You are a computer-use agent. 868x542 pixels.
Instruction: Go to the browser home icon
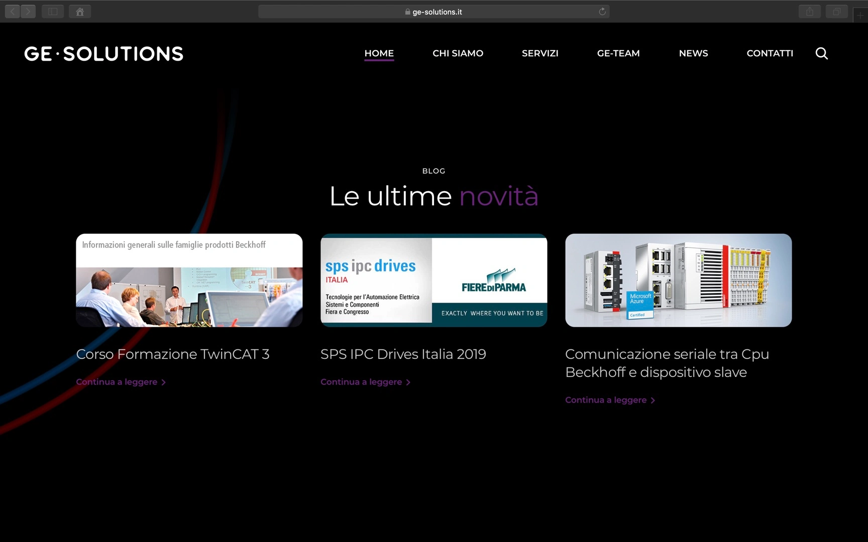click(80, 12)
